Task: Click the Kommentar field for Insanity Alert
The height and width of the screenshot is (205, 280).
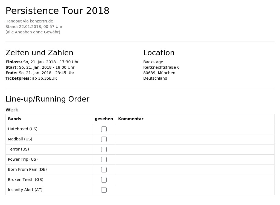Action: 195,190
